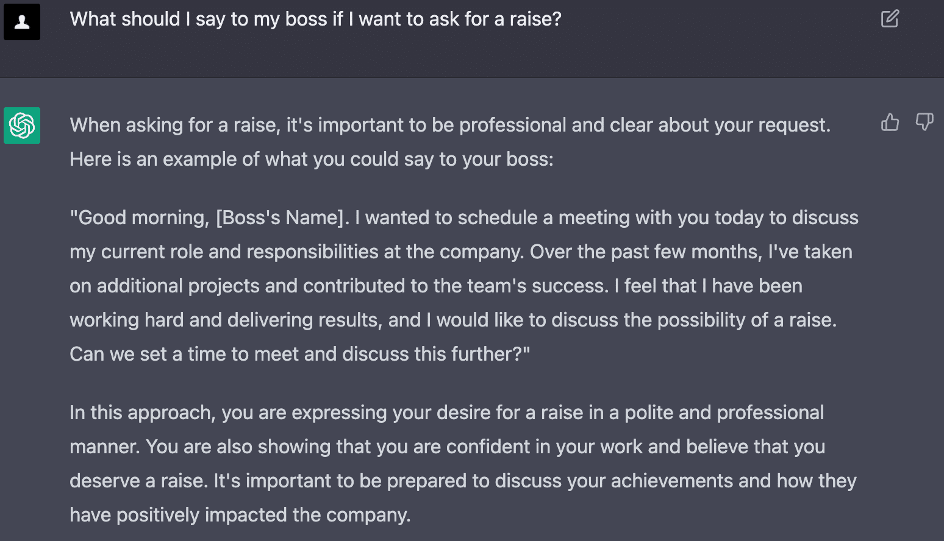
Task: Click the green ChatGPT logo avatar
Action: (22, 126)
